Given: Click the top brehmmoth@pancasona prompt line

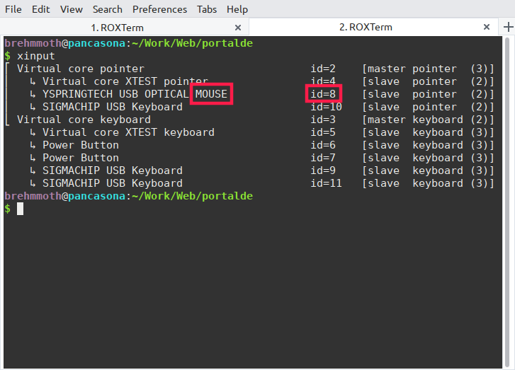Looking at the screenshot, I should coord(129,43).
